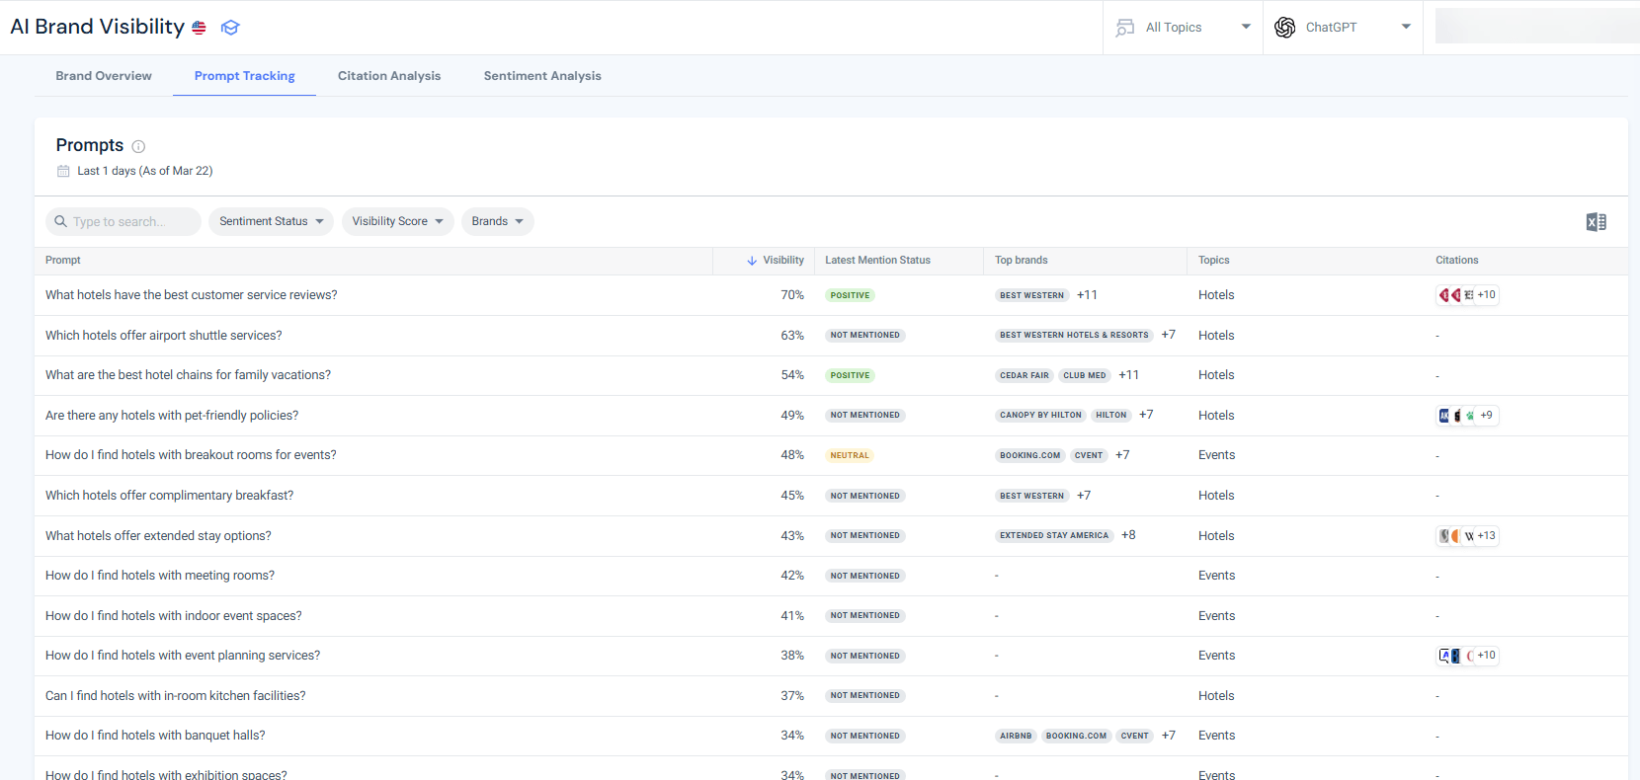Open citation icons for pet-friendly policies row
The height and width of the screenshot is (780, 1640).
tap(1467, 416)
